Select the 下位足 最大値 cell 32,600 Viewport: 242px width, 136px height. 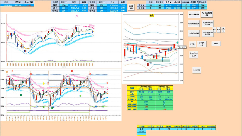(168, 8)
